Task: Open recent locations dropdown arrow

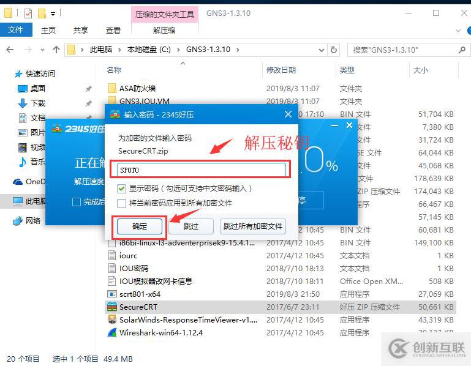Action: point(42,50)
